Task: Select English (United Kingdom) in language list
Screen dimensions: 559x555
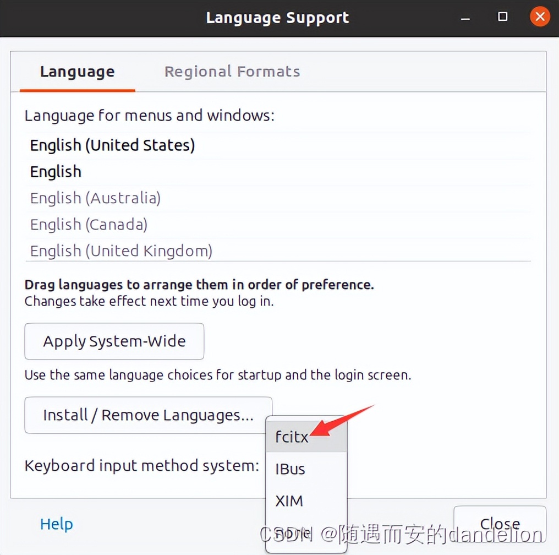Action: pyautogui.click(x=120, y=251)
